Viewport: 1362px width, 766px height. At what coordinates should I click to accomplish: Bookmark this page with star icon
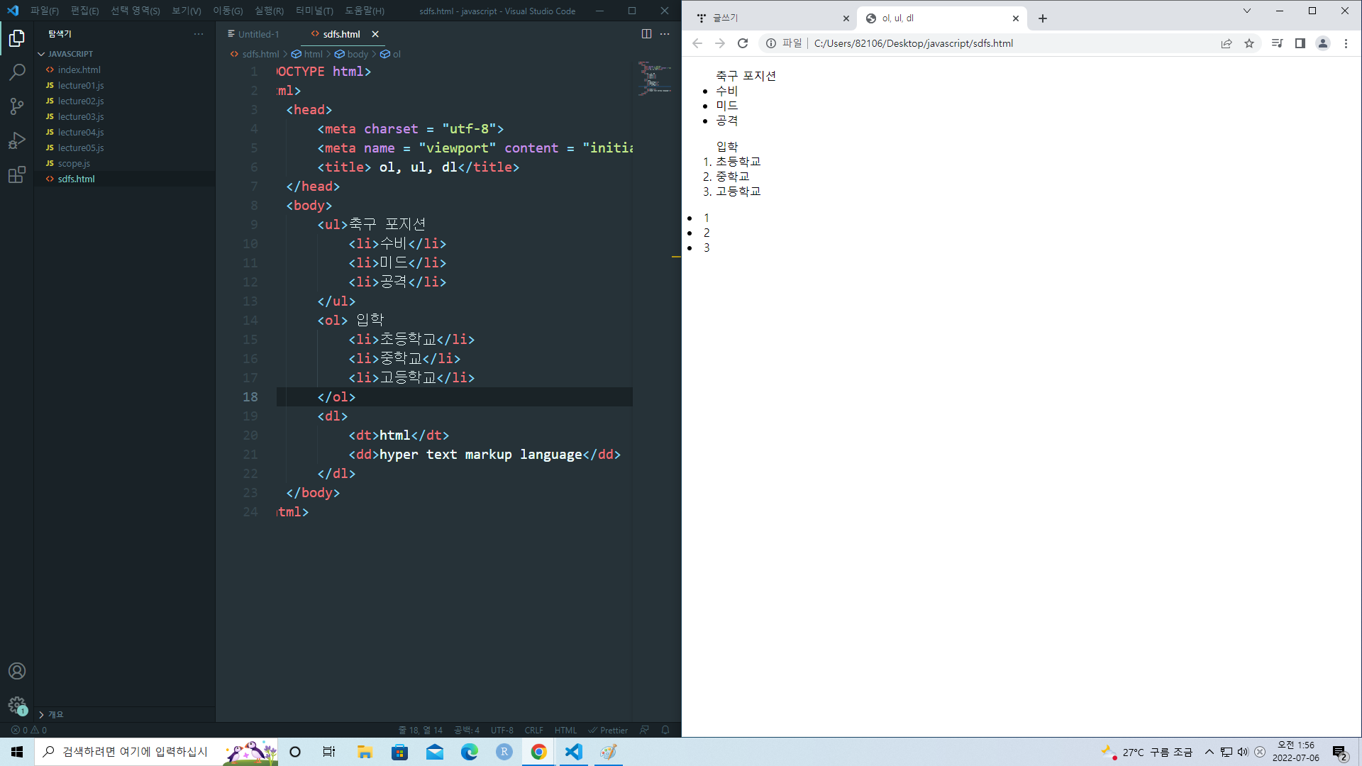pyautogui.click(x=1249, y=43)
